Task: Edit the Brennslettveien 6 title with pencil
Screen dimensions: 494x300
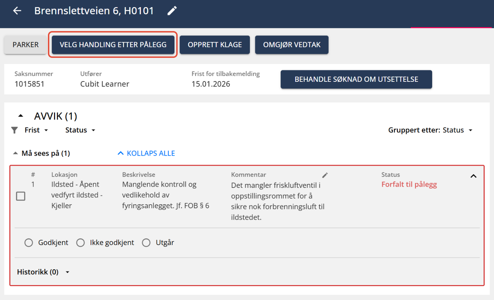Action: 172,11
